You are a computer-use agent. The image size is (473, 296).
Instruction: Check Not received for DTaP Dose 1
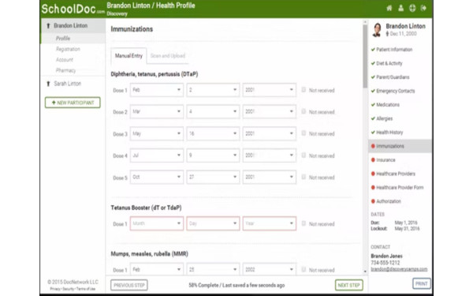(x=304, y=90)
